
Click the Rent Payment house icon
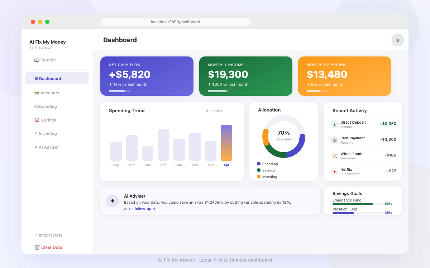tap(335, 140)
